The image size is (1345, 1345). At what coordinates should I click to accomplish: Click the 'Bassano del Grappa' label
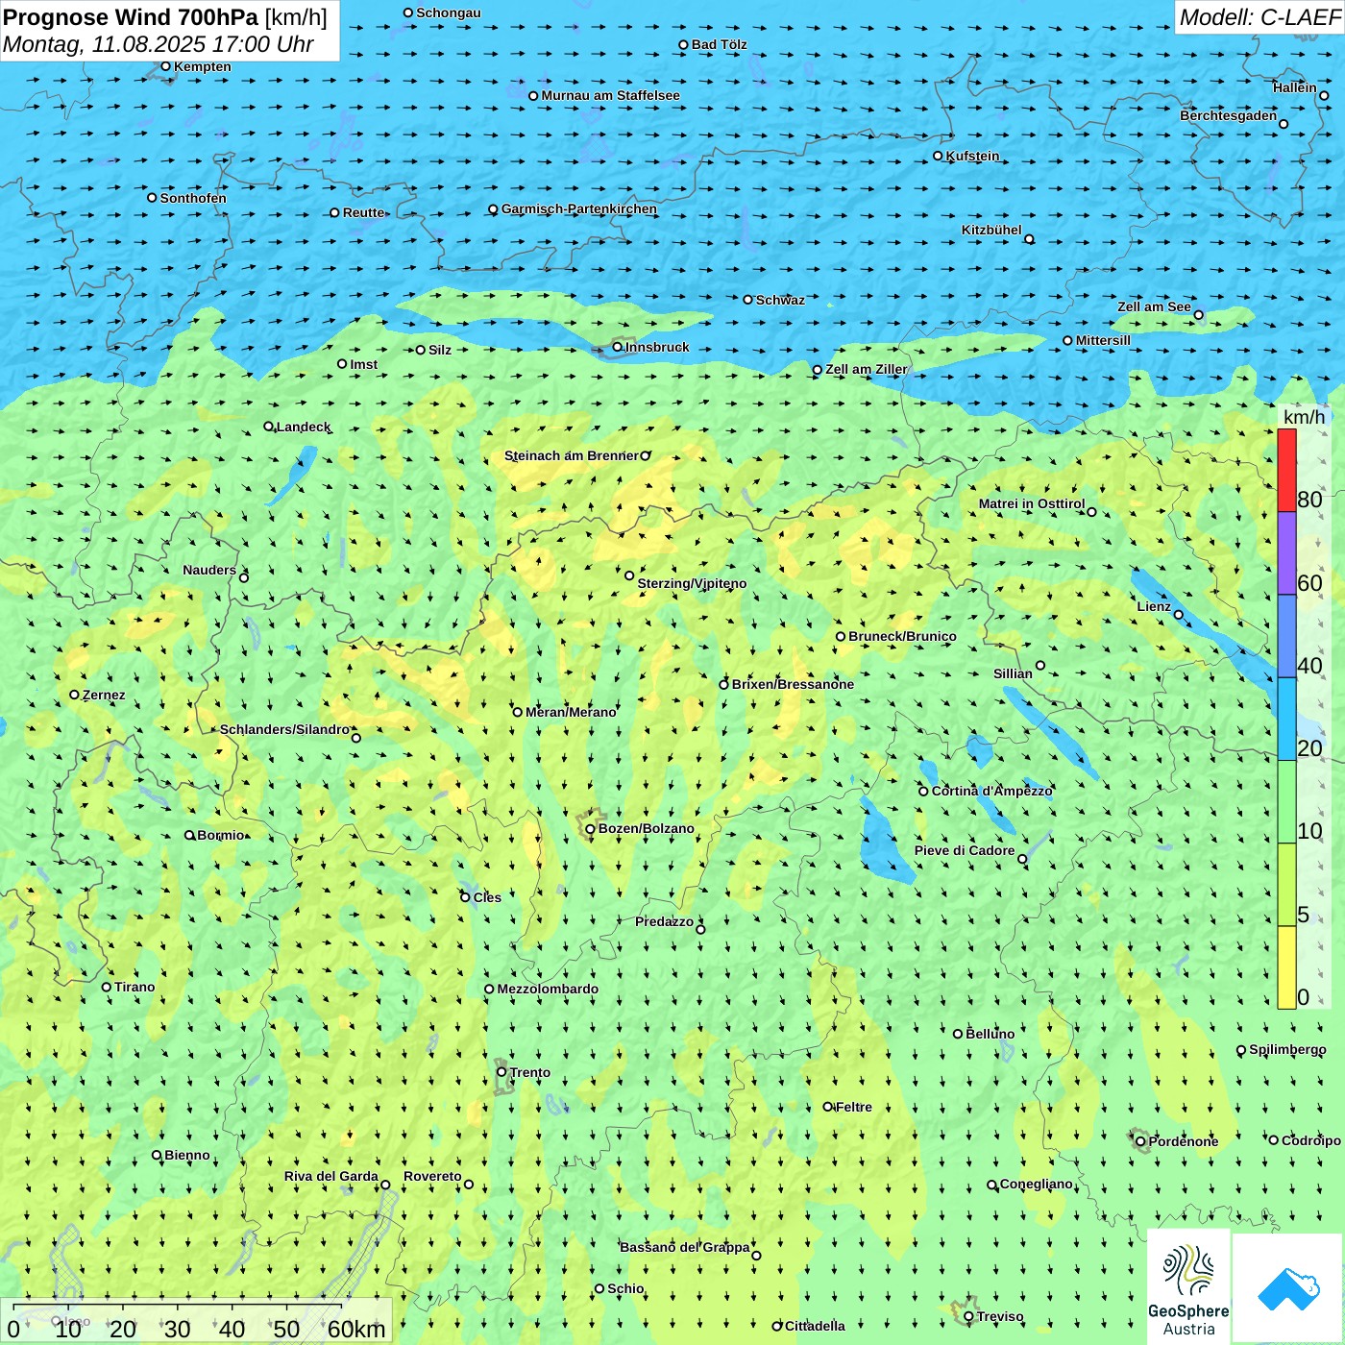click(x=685, y=1247)
